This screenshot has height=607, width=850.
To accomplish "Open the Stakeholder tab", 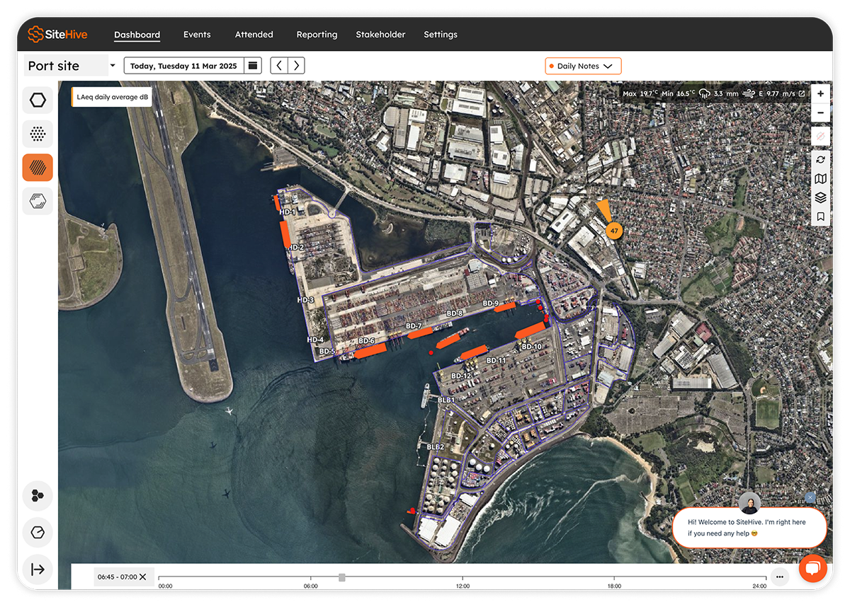I will [x=380, y=35].
